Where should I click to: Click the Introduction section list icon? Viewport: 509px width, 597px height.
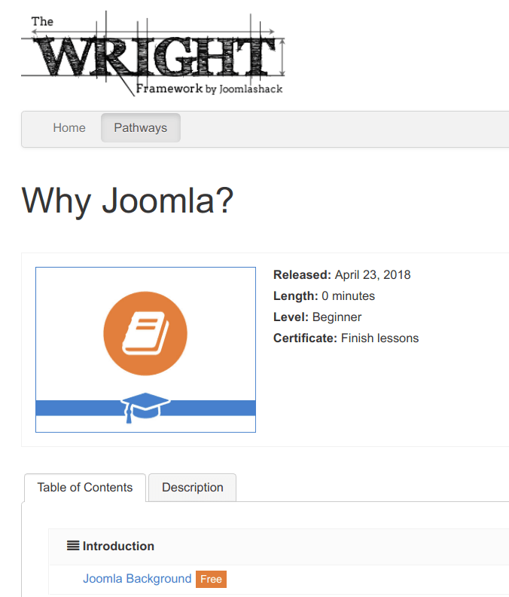tap(73, 546)
